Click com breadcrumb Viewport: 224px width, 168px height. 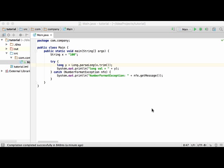point(36,29)
